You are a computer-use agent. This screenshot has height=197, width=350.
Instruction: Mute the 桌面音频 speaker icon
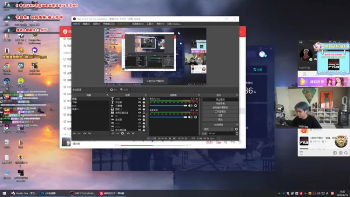pyautogui.click(x=190, y=117)
